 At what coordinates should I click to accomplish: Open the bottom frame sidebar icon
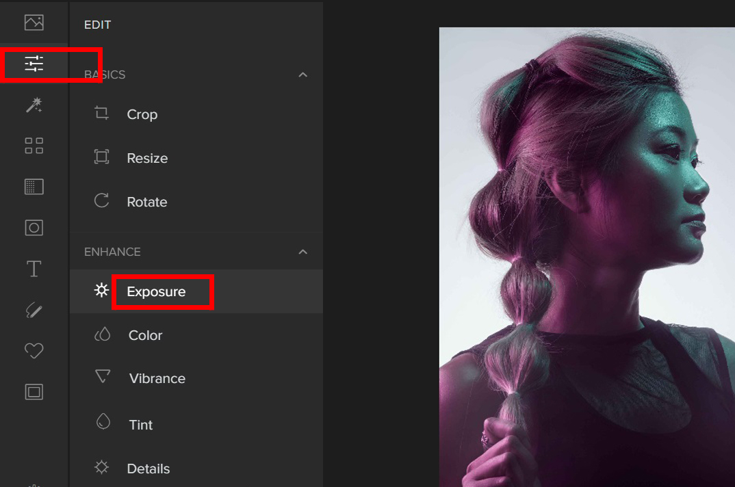(34, 392)
